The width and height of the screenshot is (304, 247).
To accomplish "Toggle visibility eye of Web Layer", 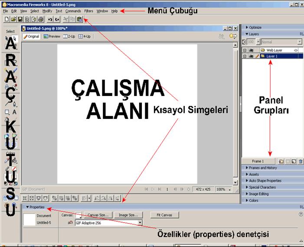I will pyautogui.click(x=251, y=50).
